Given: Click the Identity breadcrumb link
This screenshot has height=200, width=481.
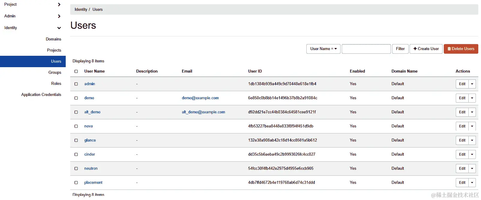Looking at the screenshot, I should click(x=81, y=10).
